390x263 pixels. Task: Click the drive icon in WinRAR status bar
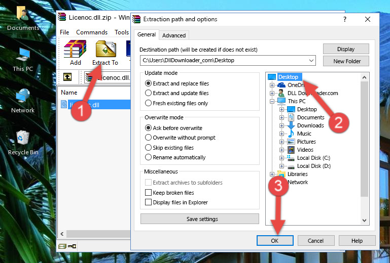pyautogui.click(x=62, y=246)
